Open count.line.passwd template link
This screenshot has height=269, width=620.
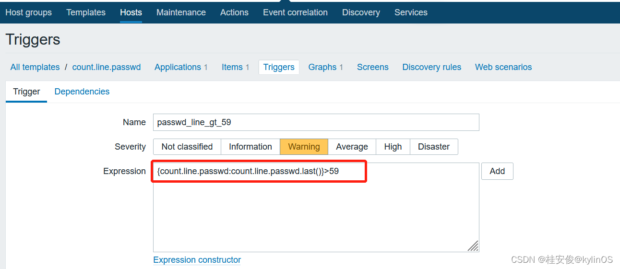tap(107, 67)
